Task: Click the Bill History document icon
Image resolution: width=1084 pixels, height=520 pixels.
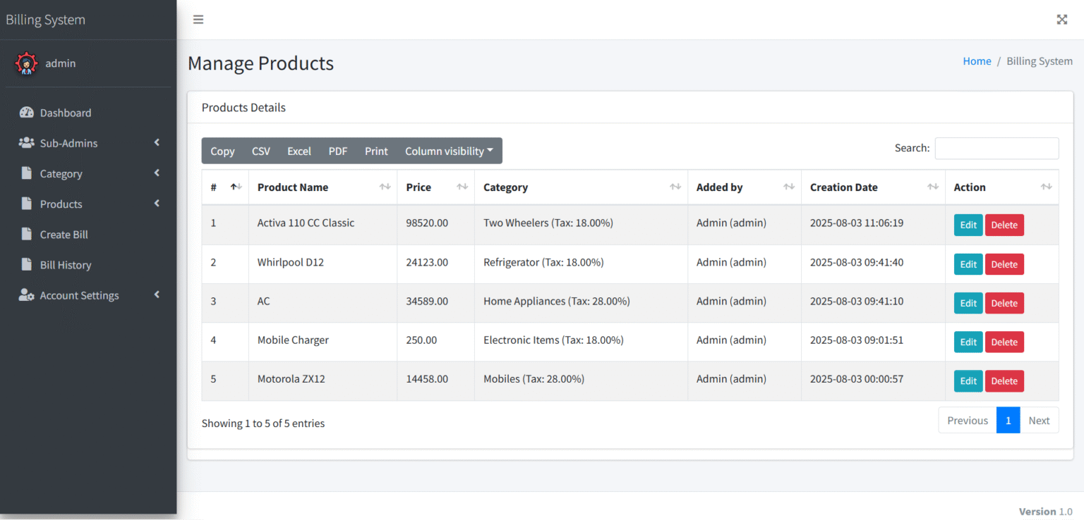Action: pyautogui.click(x=26, y=265)
